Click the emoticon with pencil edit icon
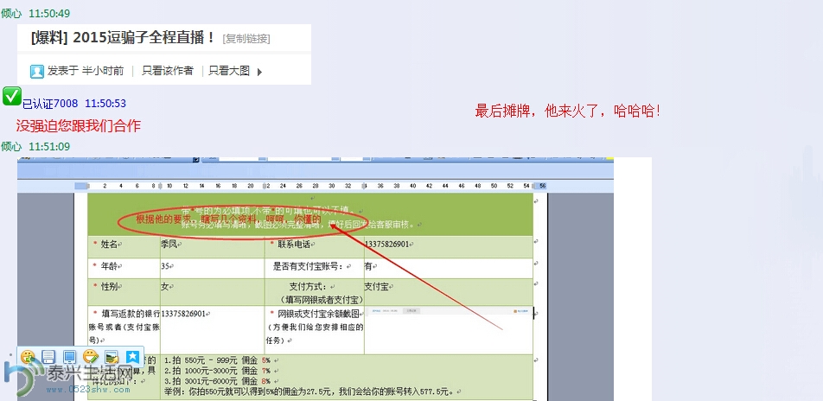Viewport: 823px width, 401px height. 90,357
